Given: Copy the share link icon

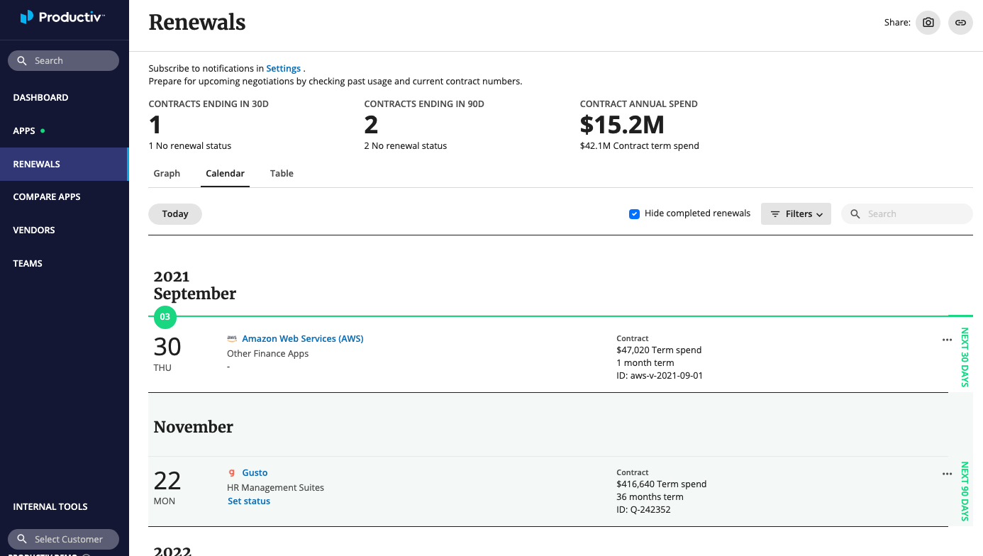Looking at the screenshot, I should [x=960, y=22].
